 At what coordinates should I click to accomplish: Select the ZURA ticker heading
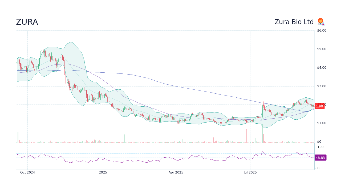tap(27, 22)
